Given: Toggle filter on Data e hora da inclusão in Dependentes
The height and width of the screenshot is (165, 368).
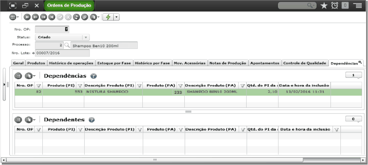Looking at the screenshot, I should click(336, 130).
